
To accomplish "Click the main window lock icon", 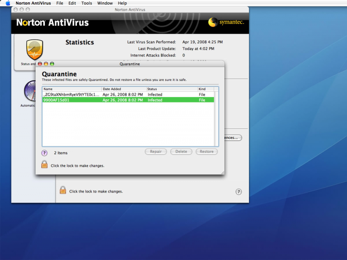I will click(x=63, y=190).
